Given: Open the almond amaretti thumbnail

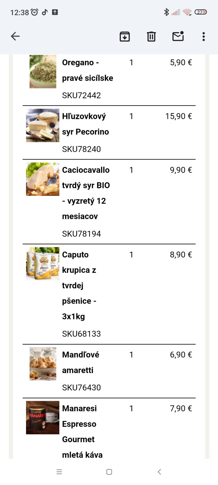Looking at the screenshot, I should tap(43, 363).
